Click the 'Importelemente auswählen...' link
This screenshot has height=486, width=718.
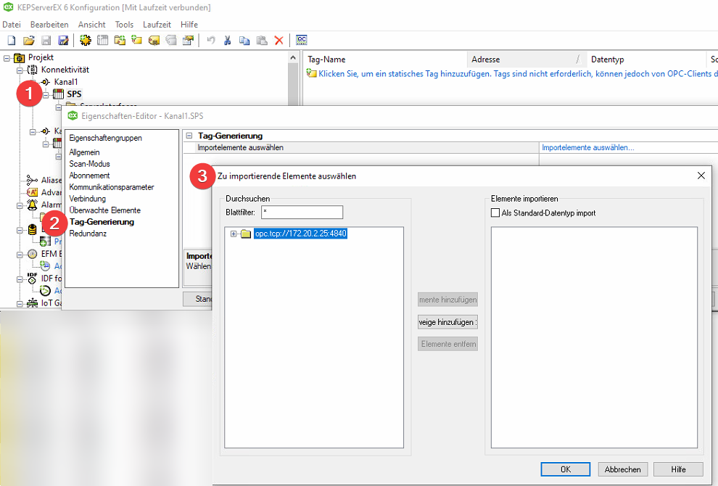coord(588,147)
